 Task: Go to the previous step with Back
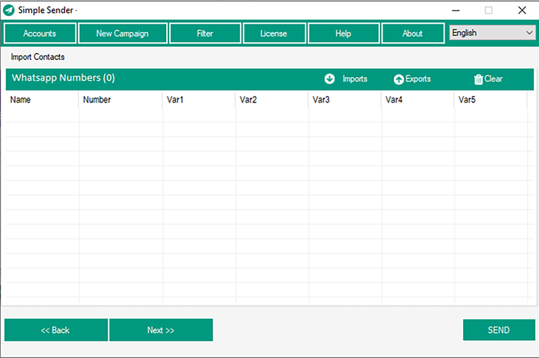pyautogui.click(x=56, y=330)
